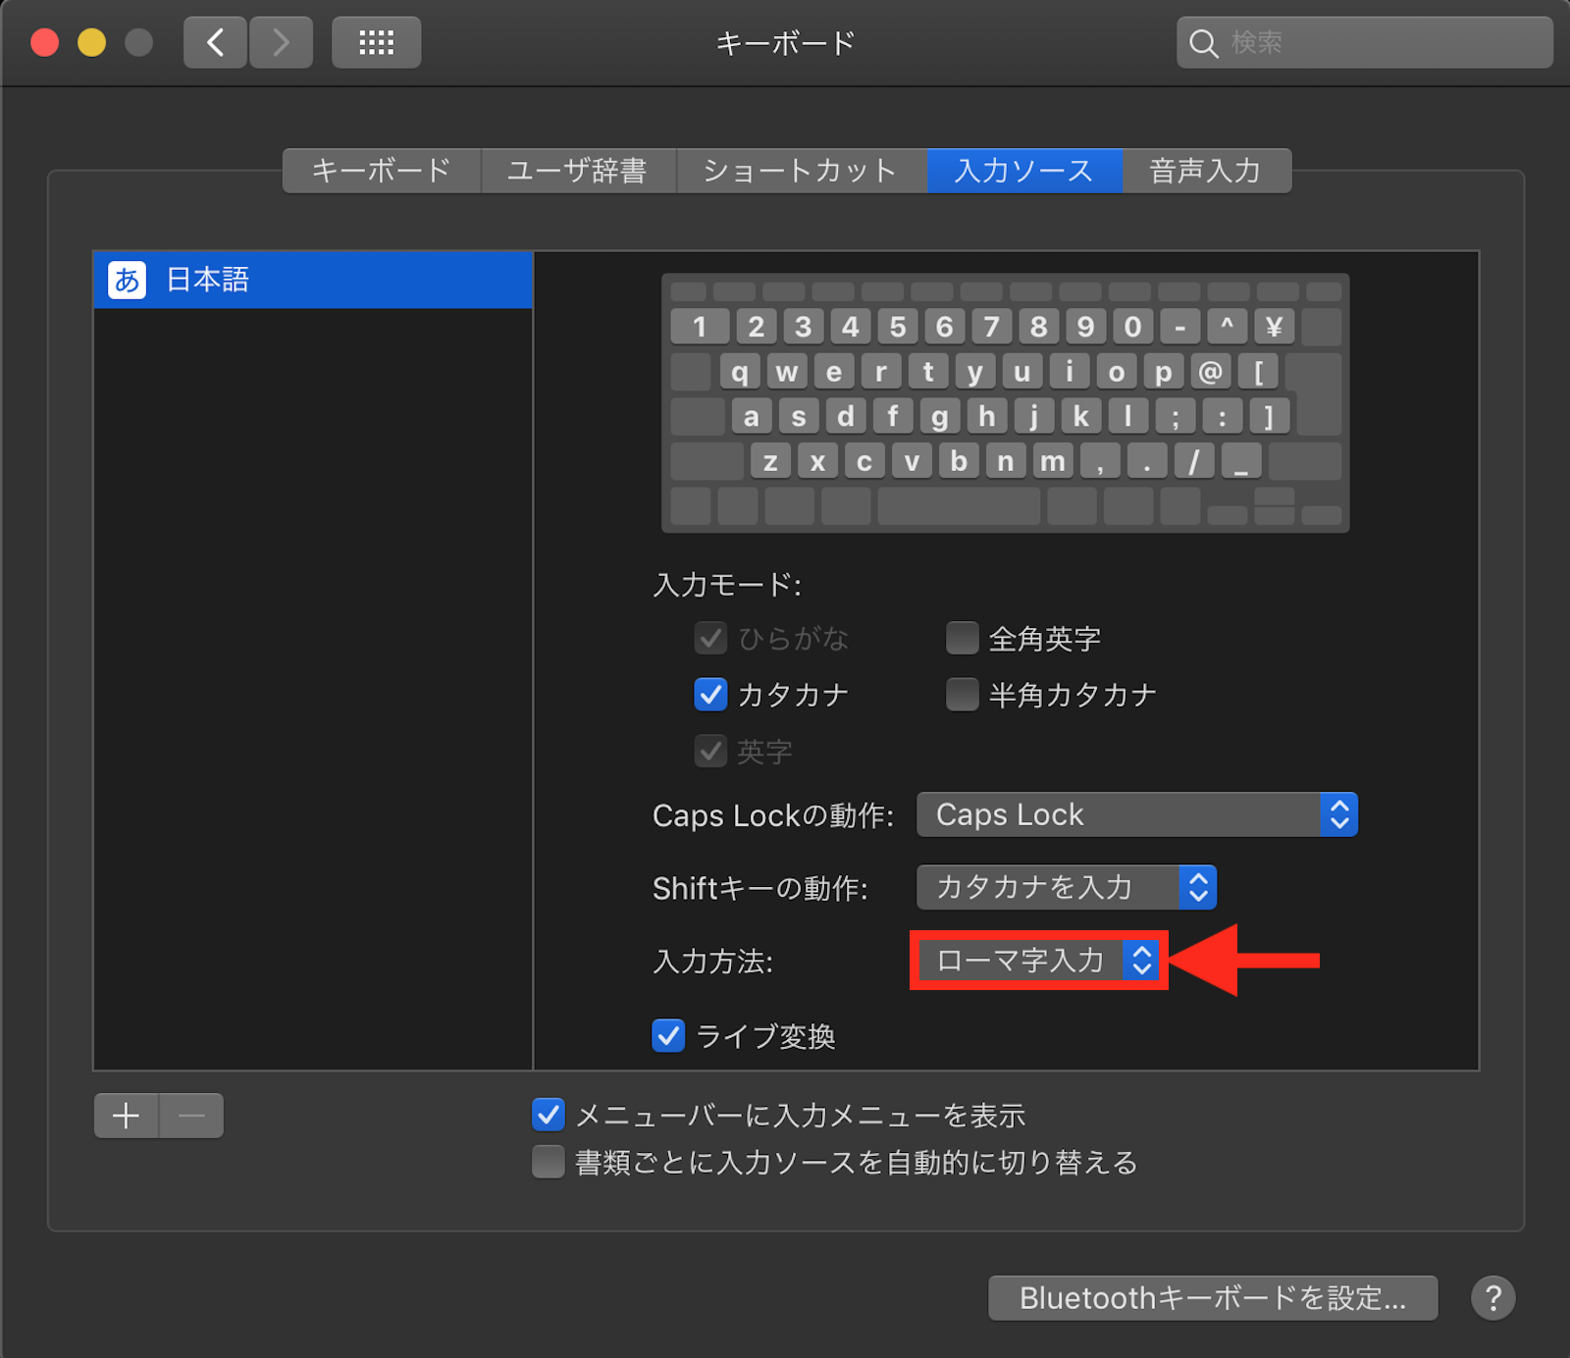The image size is (1570, 1358).
Task: Open the Shiftキーの動作 dropdown
Action: [x=1066, y=887]
